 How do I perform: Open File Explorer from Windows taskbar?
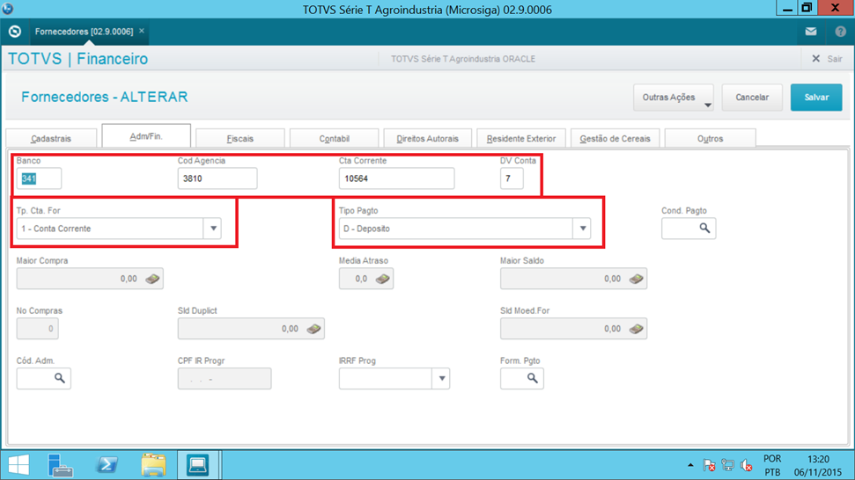pos(153,463)
